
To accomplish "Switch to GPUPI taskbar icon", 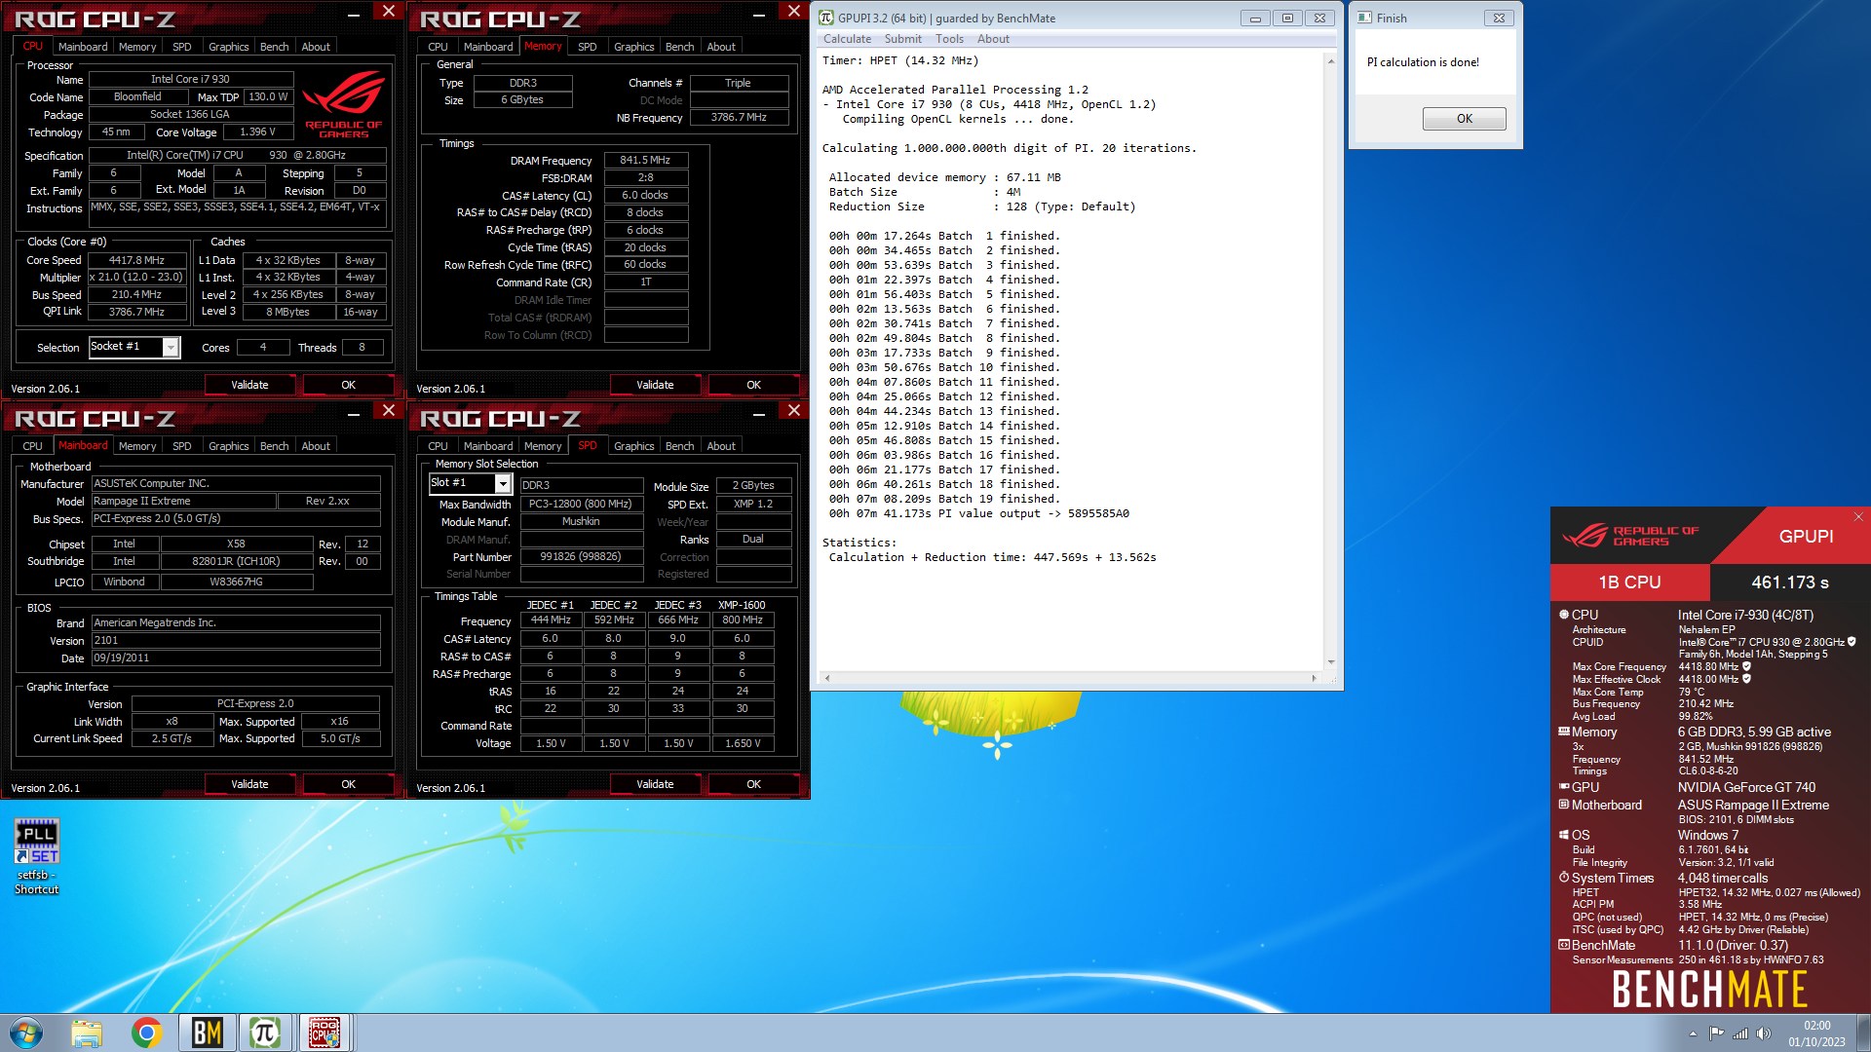I will pyautogui.click(x=265, y=1033).
